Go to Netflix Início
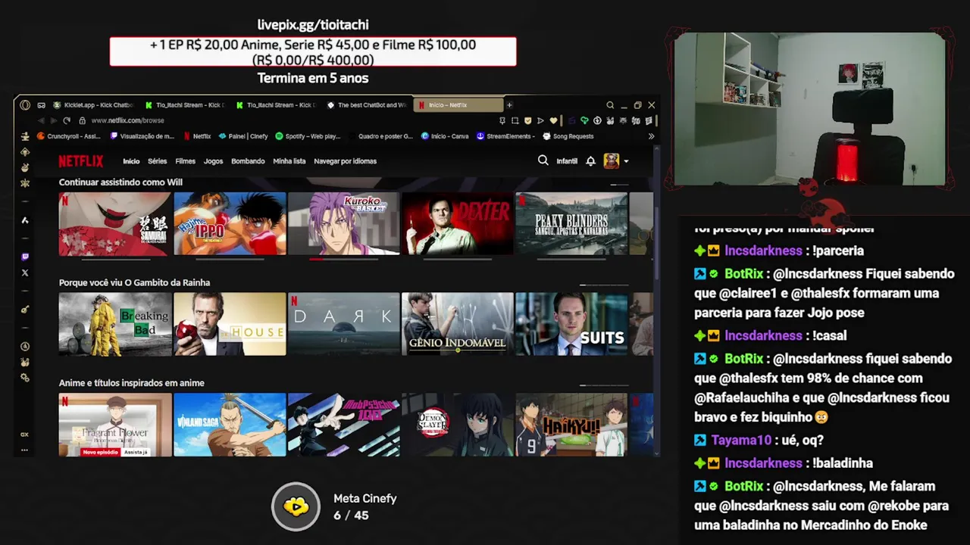This screenshot has width=970, height=545. coord(131,161)
